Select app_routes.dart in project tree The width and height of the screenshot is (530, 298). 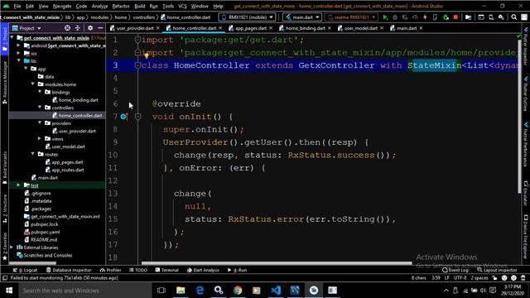[68, 170]
